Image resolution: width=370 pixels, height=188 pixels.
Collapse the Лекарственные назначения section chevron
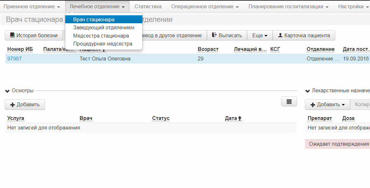[x=308, y=91]
